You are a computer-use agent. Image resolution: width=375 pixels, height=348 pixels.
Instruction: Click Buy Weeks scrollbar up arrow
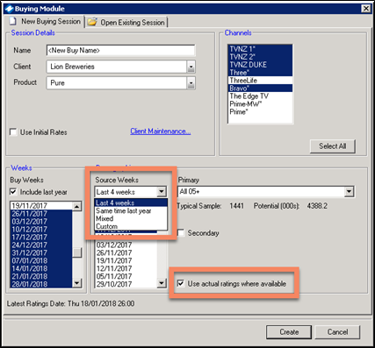point(76,207)
